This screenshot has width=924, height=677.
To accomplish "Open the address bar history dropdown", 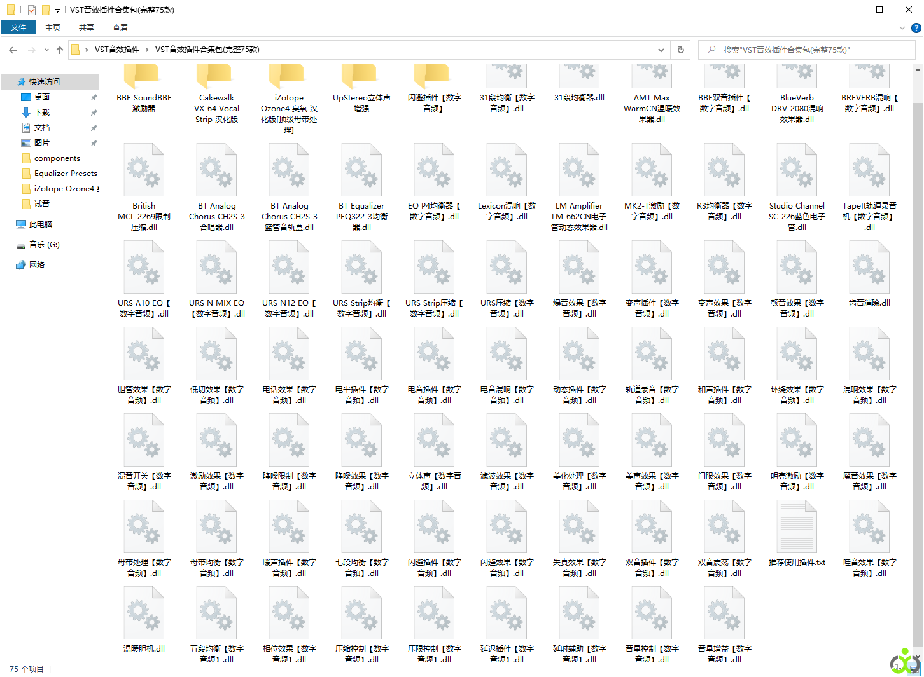I will (x=661, y=50).
